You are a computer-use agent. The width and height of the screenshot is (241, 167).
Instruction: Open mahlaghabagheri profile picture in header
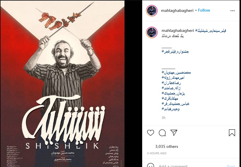point(152,10)
